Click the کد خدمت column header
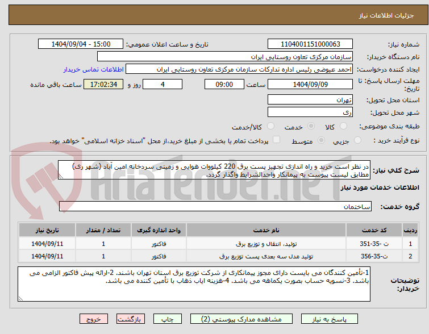 click(x=374, y=230)
